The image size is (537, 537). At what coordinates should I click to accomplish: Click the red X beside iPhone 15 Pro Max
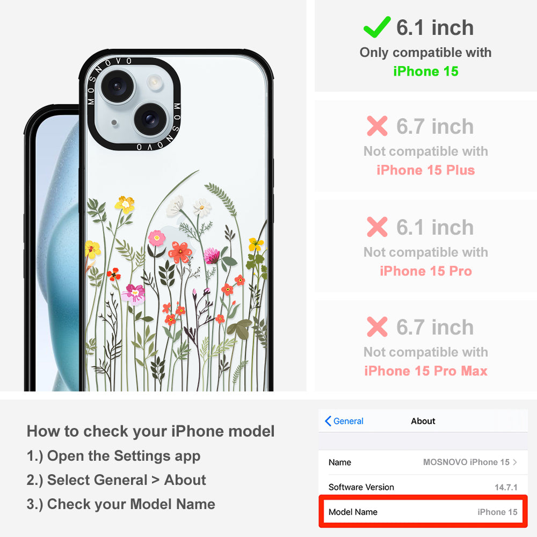[x=377, y=326]
